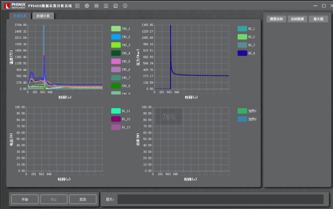333x209 pixels.
Task: Select the 数据采集 tab
Action: click(x=20, y=16)
